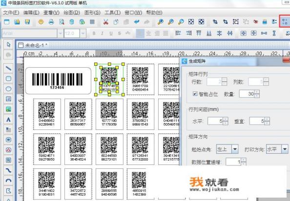
Task: Open the Arial font dropdown arrow
Action: [60, 34]
